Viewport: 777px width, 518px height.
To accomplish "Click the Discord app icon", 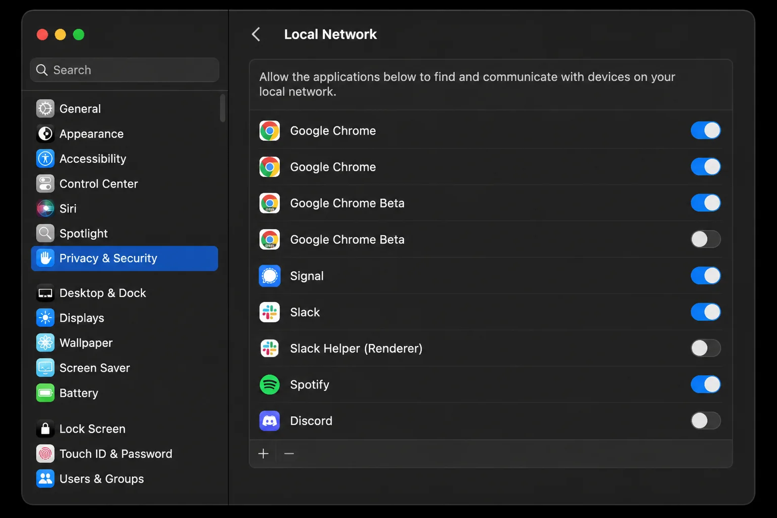I will [x=270, y=421].
